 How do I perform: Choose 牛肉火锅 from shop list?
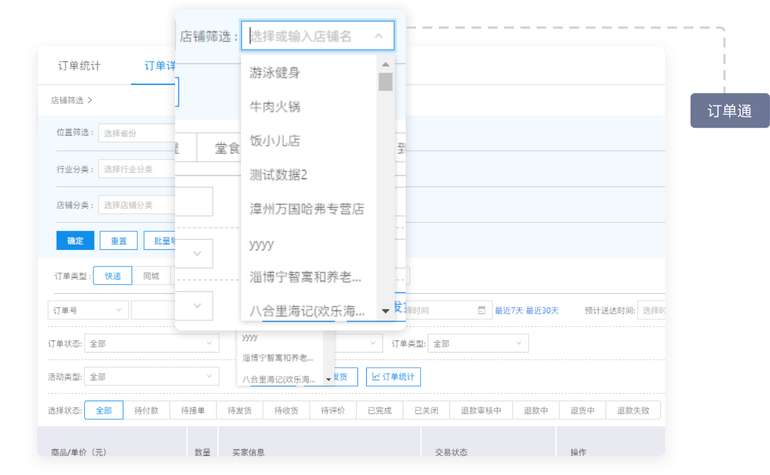tap(275, 107)
